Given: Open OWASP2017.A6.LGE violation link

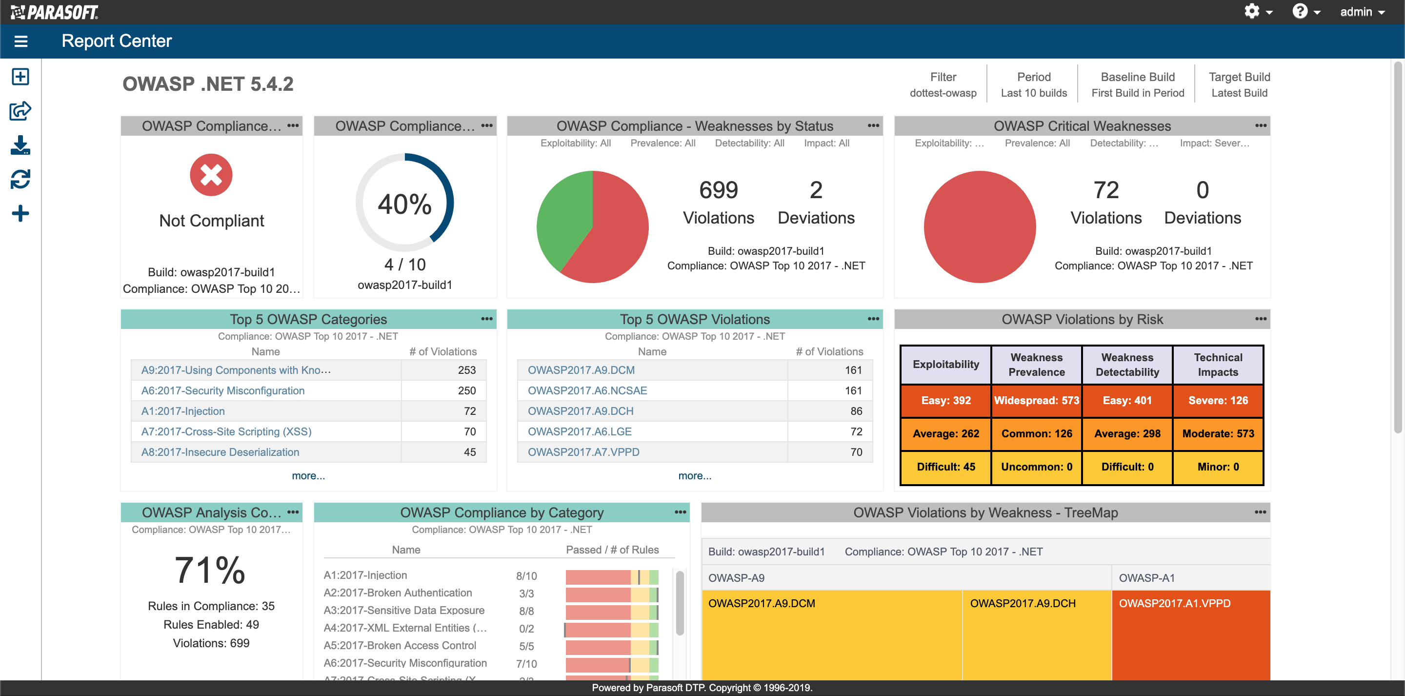Looking at the screenshot, I should pos(579,432).
